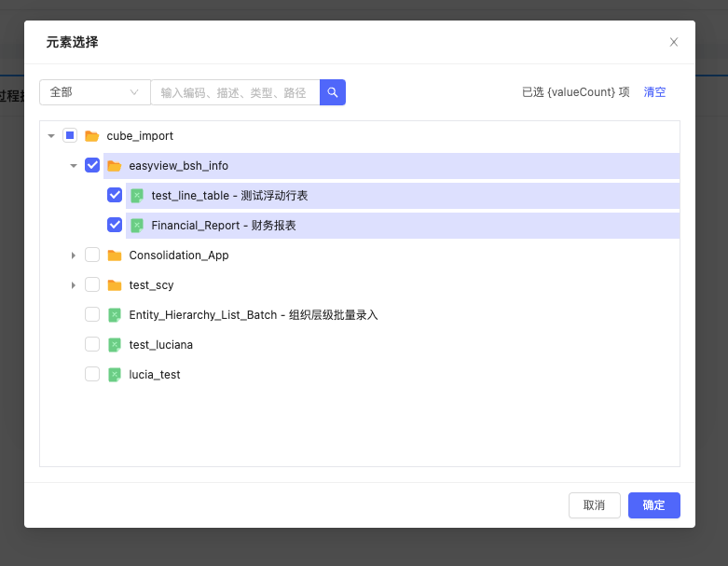Screen dimensions: 728x566
Task: Click the test_luciana spreadsheet icon
Action: click(115, 345)
